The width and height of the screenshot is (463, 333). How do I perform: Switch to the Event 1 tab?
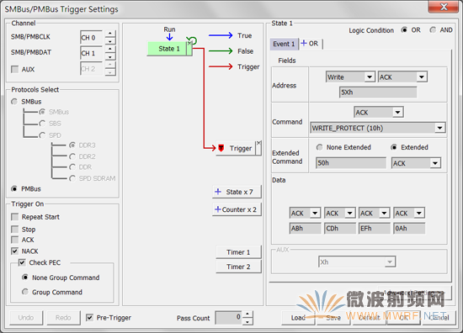click(x=284, y=44)
